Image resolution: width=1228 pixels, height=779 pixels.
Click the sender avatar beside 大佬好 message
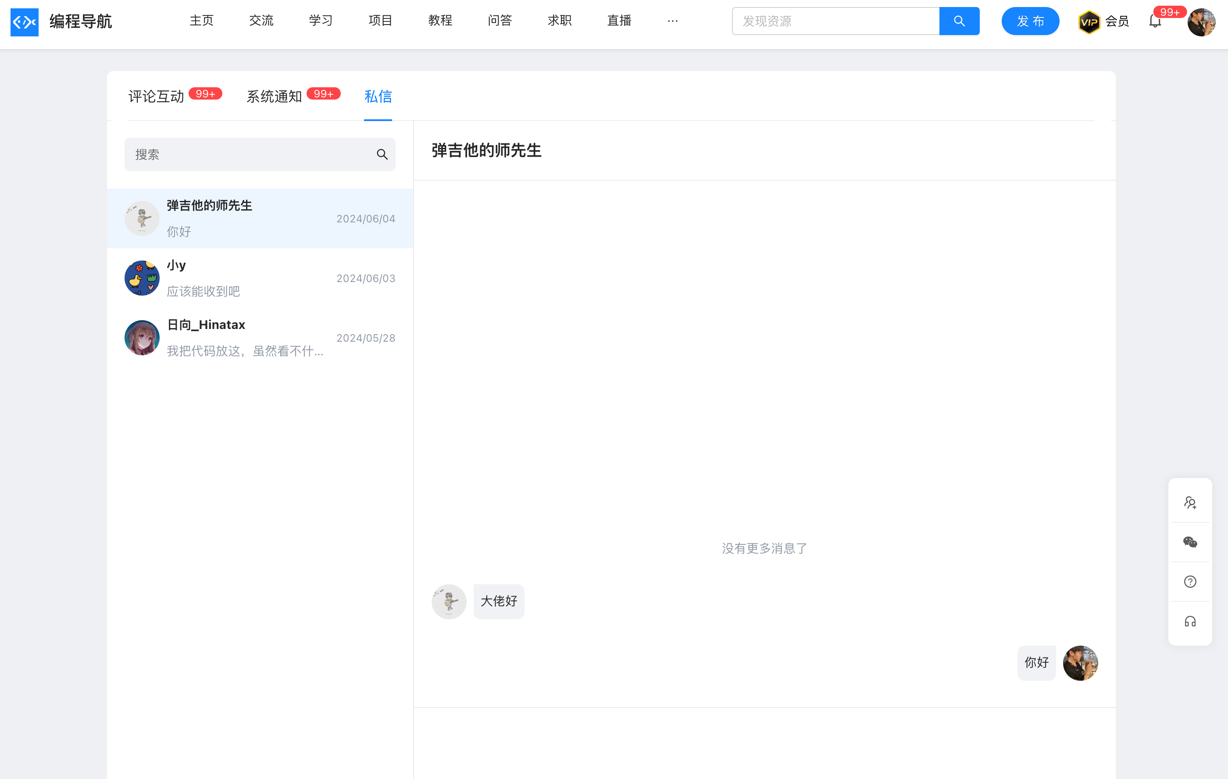pos(449,601)
